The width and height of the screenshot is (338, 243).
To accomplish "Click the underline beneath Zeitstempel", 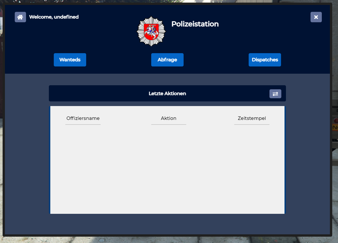I will pyautogui.click(x=252, y=125).
